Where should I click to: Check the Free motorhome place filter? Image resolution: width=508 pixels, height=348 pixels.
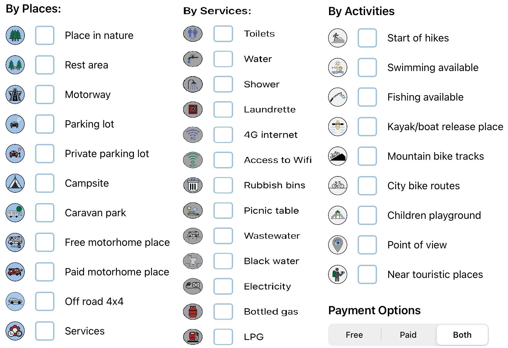tap(44, 242)
